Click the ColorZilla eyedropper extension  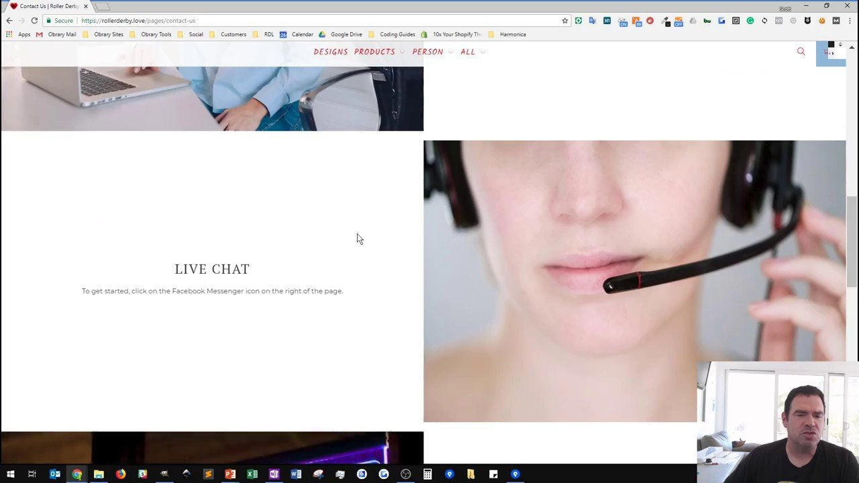coord(664,21)
